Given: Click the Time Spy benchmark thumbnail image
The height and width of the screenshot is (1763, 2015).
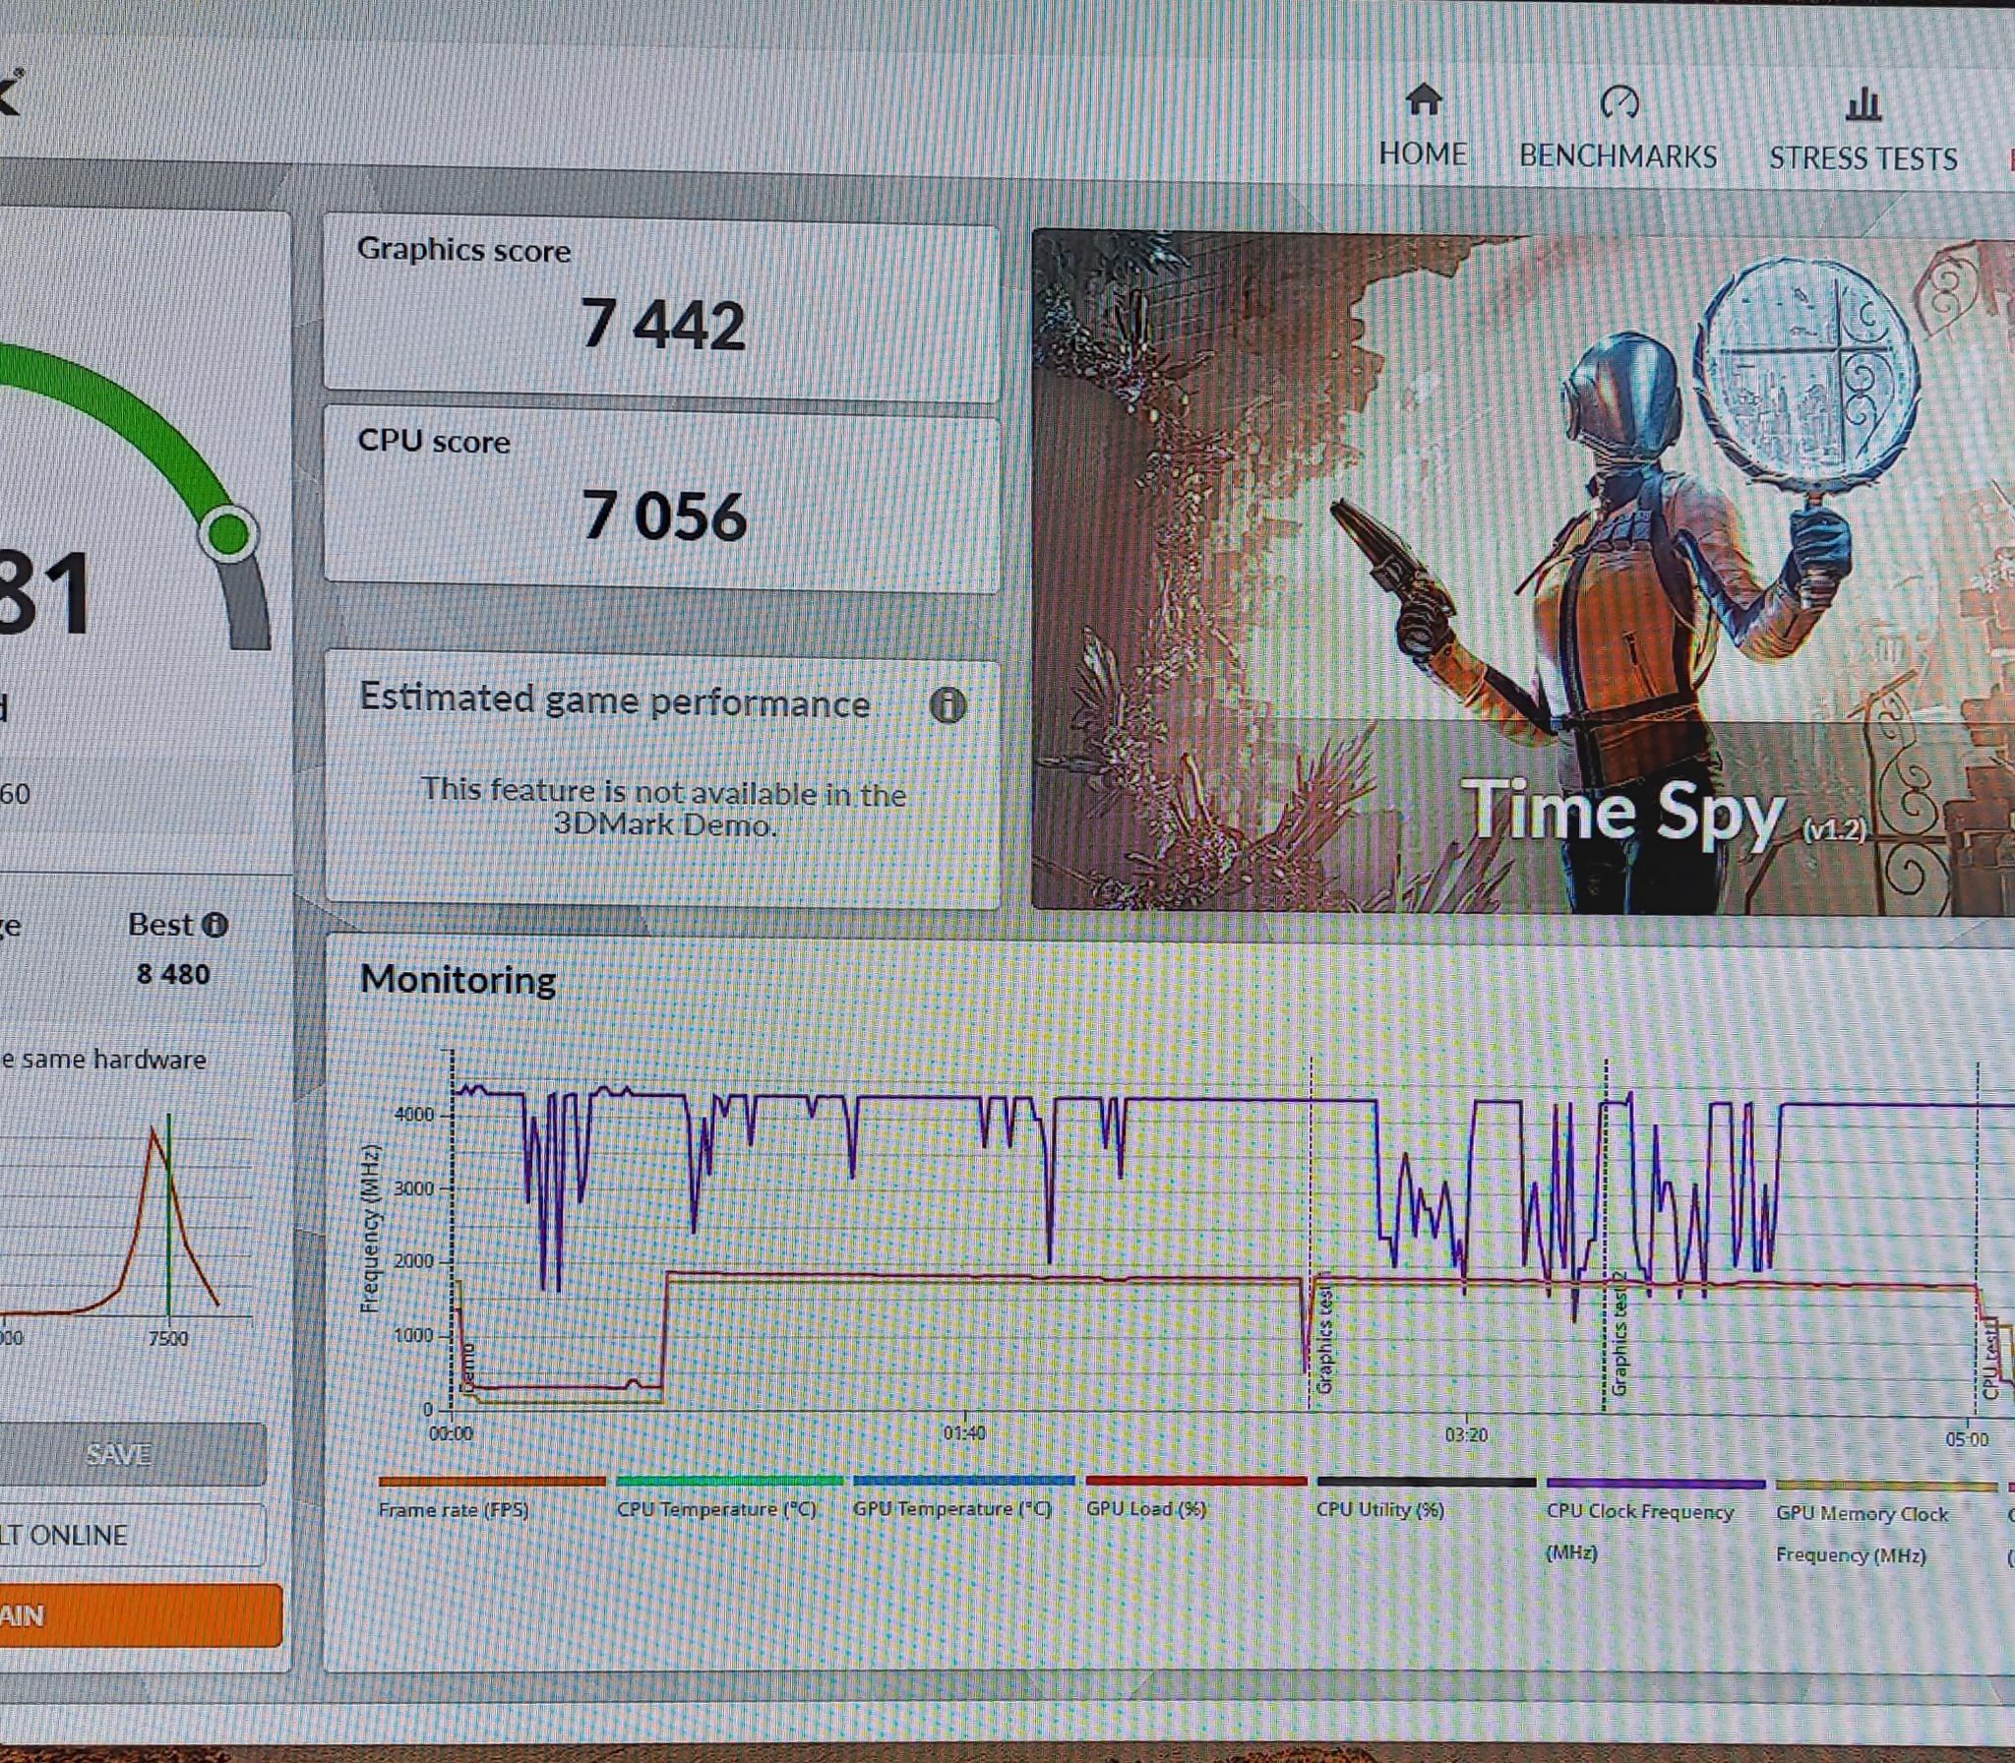Looking at the screenshot, I should 1523,570.
